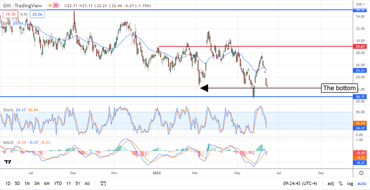Toggle the adj adjusted data option
Screen dimensions: 370x190
(x=330, y=184)
